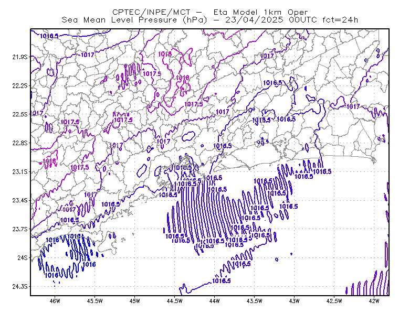The height and width of the screenshot is (324, 420).
Task: Click the 44W longitude tick label
Action: coord(215,301)
